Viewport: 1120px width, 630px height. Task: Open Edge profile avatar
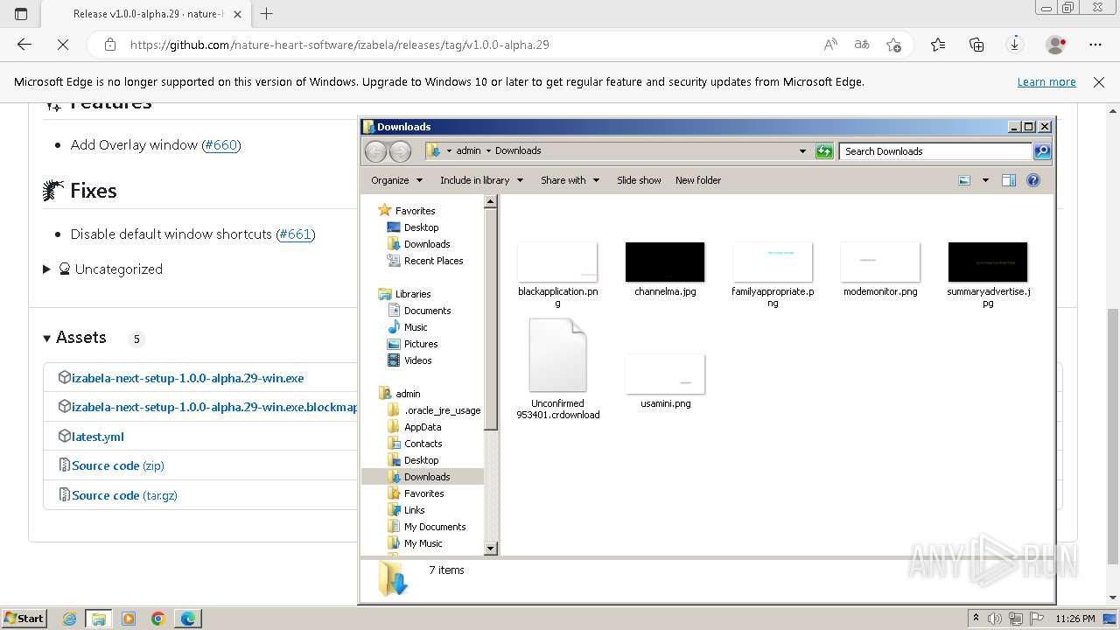point(1056,45)
